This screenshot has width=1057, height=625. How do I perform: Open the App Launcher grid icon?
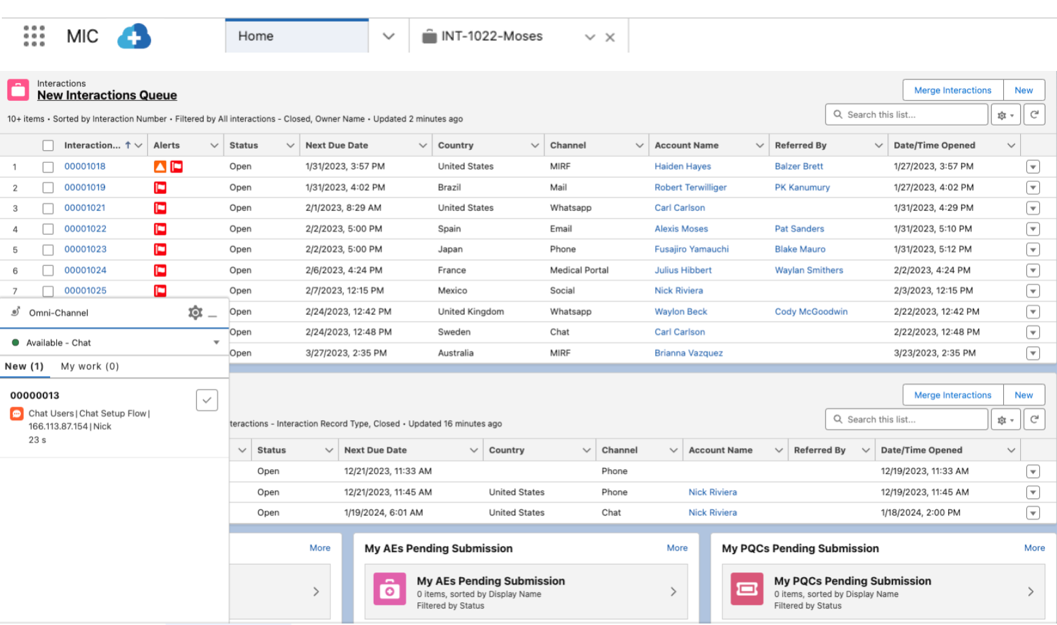click(x=34, y=36)
